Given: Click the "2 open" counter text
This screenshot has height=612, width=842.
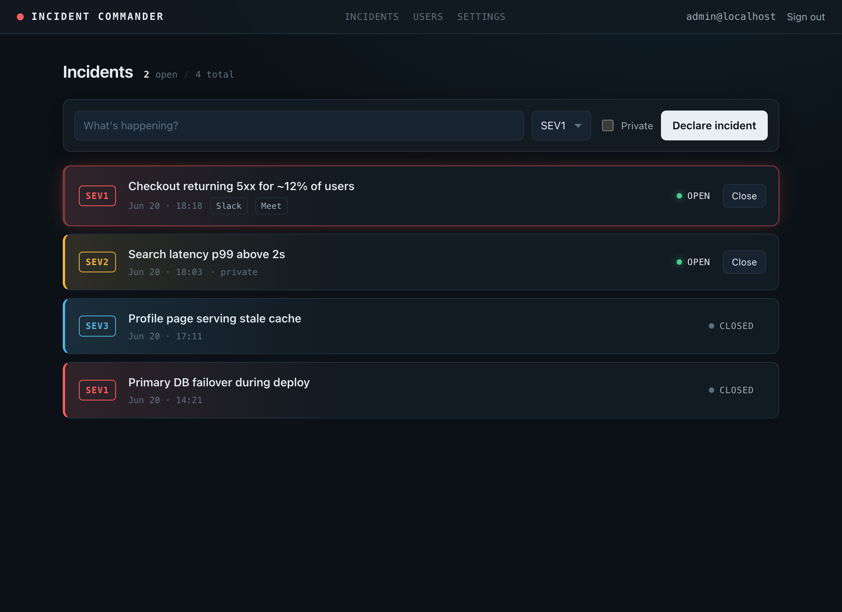Looking at the screenshot, I should [160, 74].
